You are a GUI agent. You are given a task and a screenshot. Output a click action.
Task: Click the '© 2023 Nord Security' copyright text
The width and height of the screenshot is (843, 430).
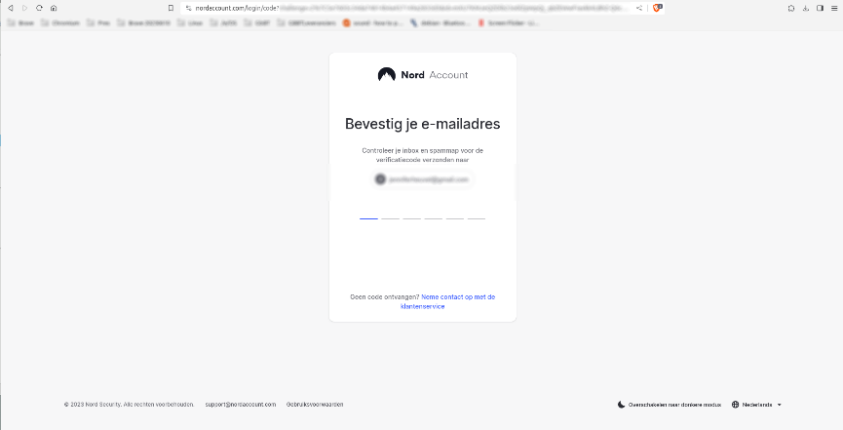(x=129, y=405)
